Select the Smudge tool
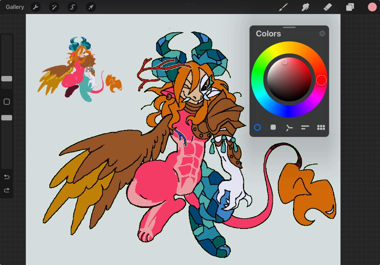 [x=306, y=7]
